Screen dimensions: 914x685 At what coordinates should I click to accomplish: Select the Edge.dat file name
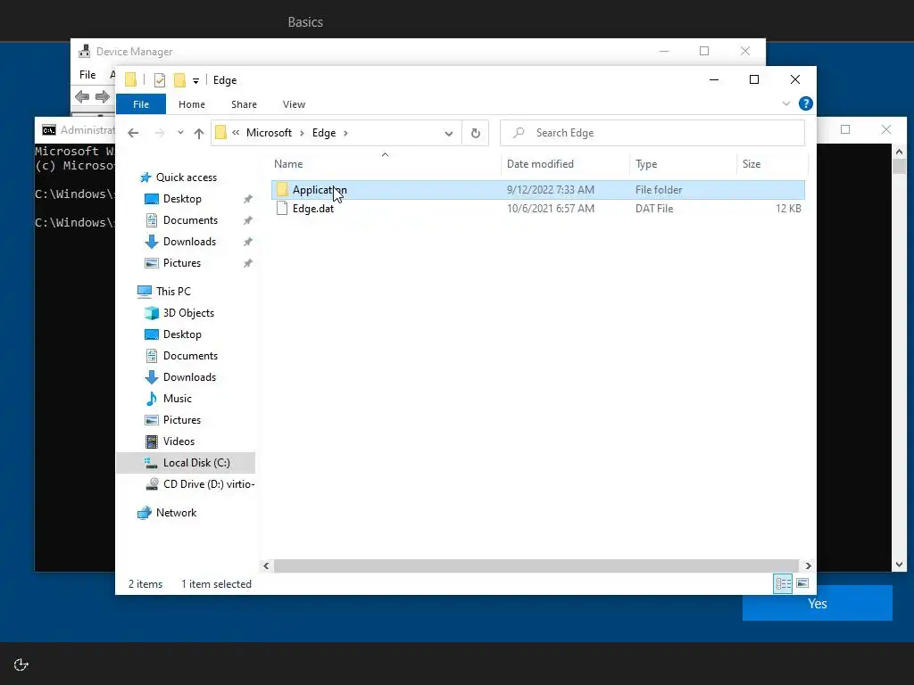click(x=313, y=209)
